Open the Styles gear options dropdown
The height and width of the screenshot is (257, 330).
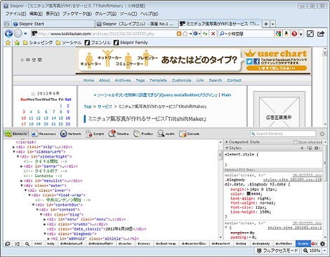pos(317,148)
